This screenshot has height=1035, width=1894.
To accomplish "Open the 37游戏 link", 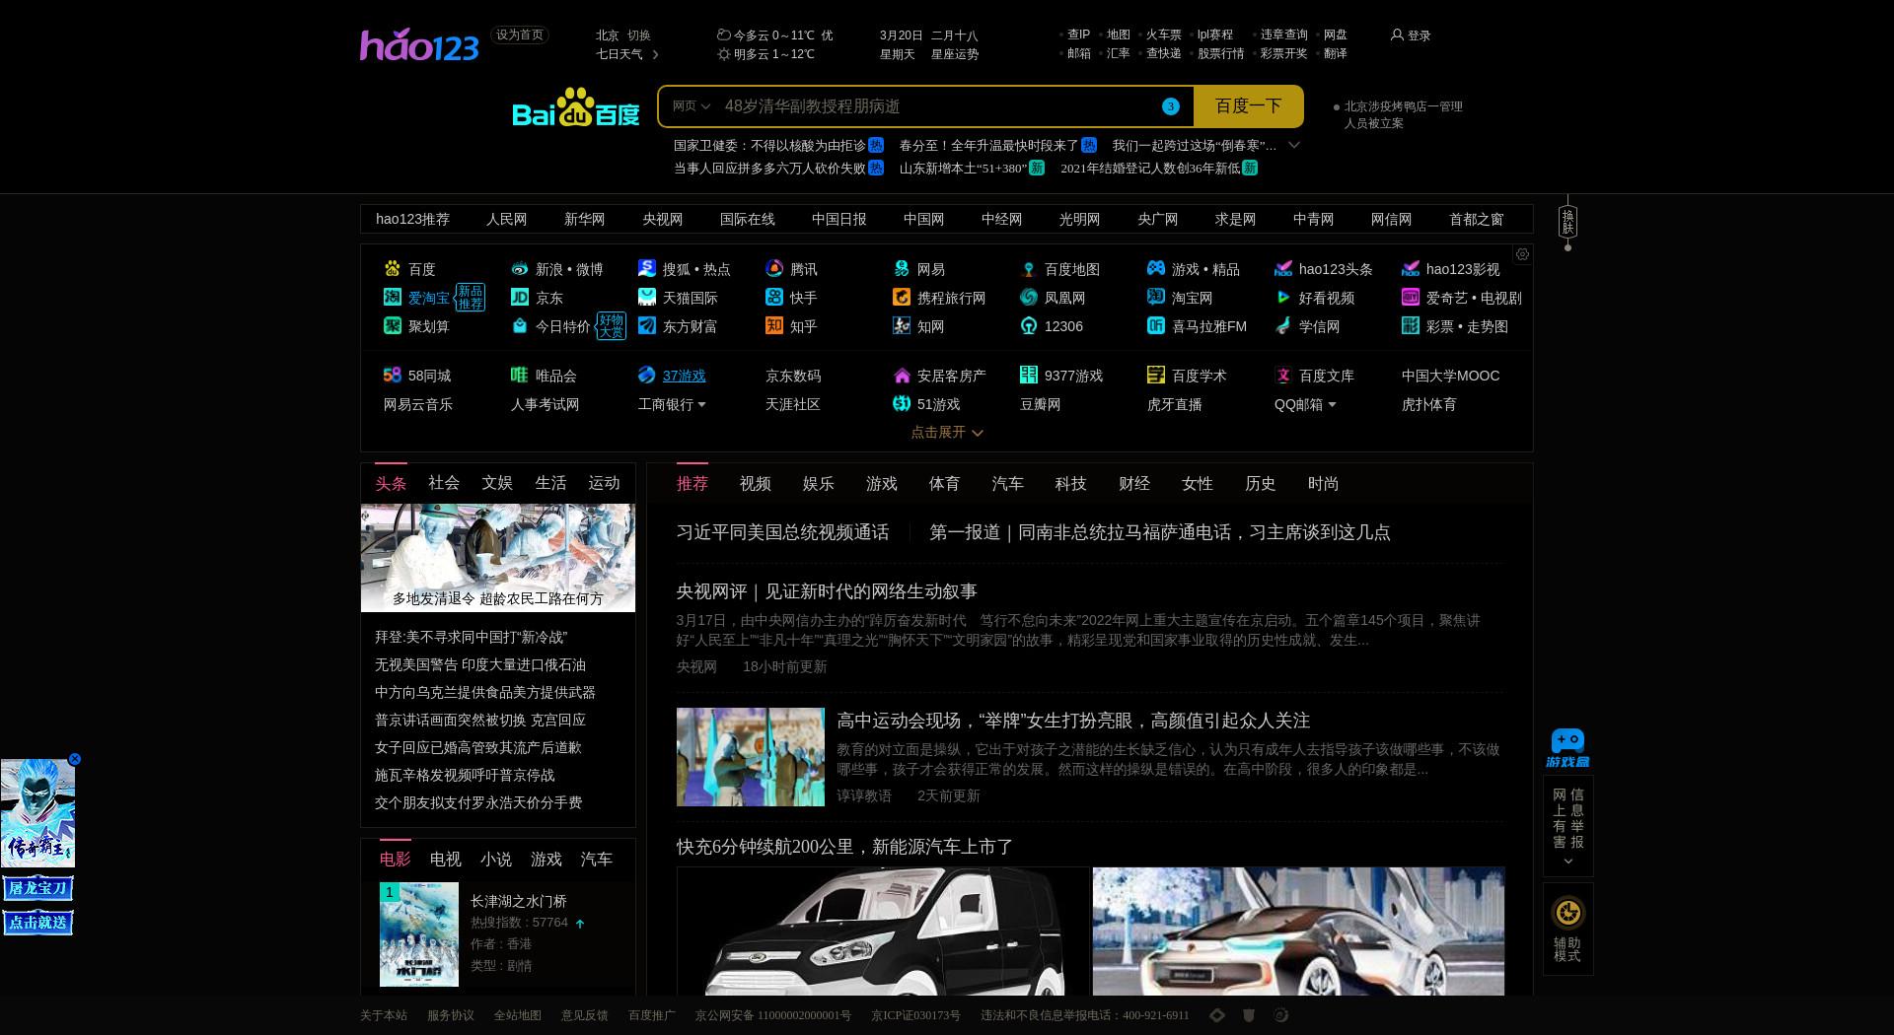I will pyautogui.click(x=684, y=375).
